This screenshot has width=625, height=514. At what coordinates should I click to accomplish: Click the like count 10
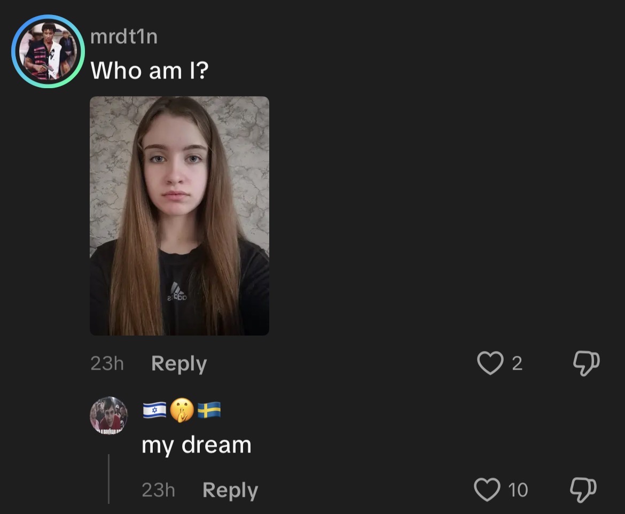coord(518,490)
